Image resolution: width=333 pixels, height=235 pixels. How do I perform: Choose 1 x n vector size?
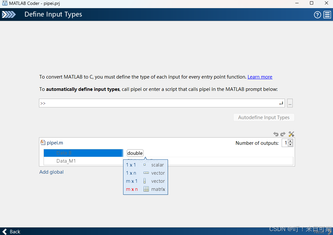tap(146, 173)
